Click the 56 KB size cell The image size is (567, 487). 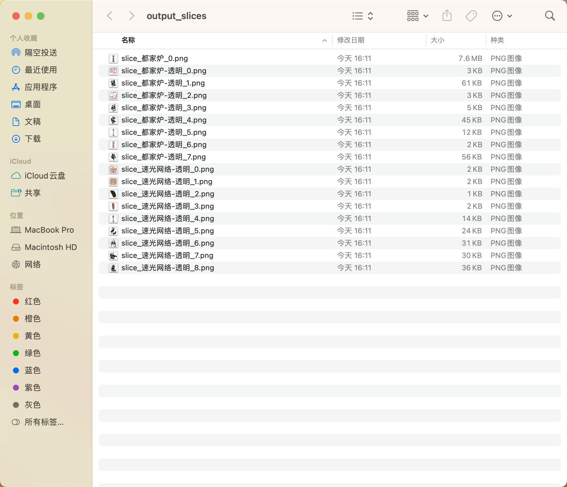(472, 157)
